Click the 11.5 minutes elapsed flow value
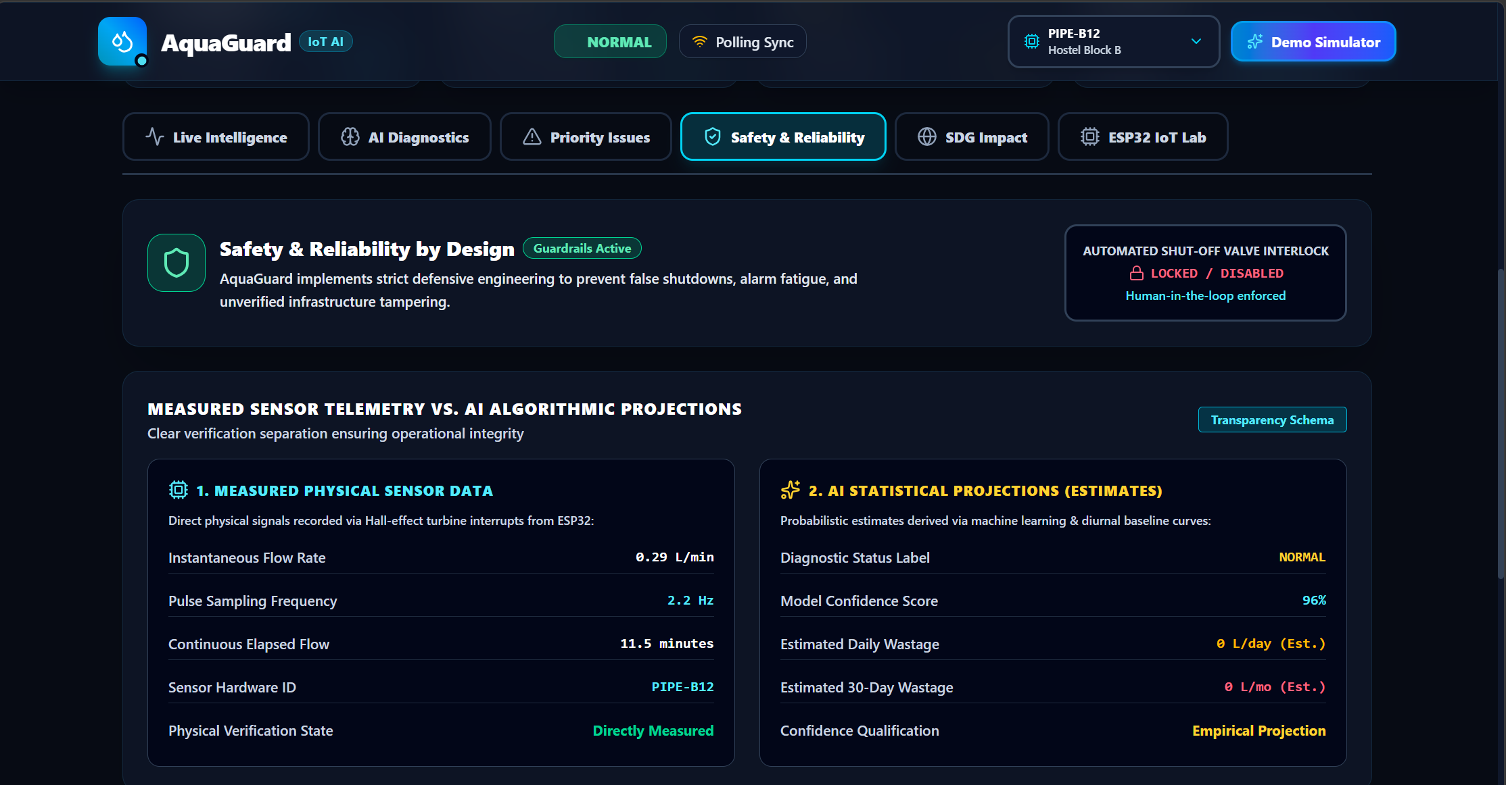The height and width of the screenshot is (785, 1506). tap(667, 643)
